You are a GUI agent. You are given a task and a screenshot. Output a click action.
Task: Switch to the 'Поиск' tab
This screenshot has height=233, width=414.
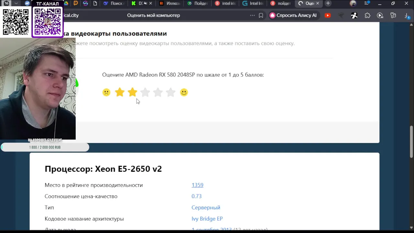coord(114,3)
